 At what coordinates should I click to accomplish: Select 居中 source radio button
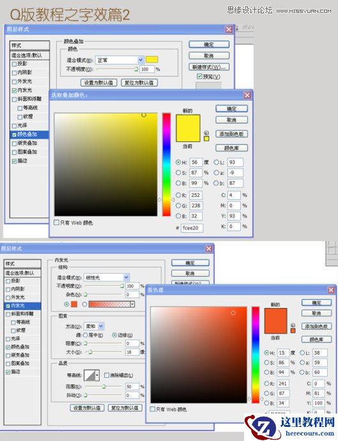(86, 335)
